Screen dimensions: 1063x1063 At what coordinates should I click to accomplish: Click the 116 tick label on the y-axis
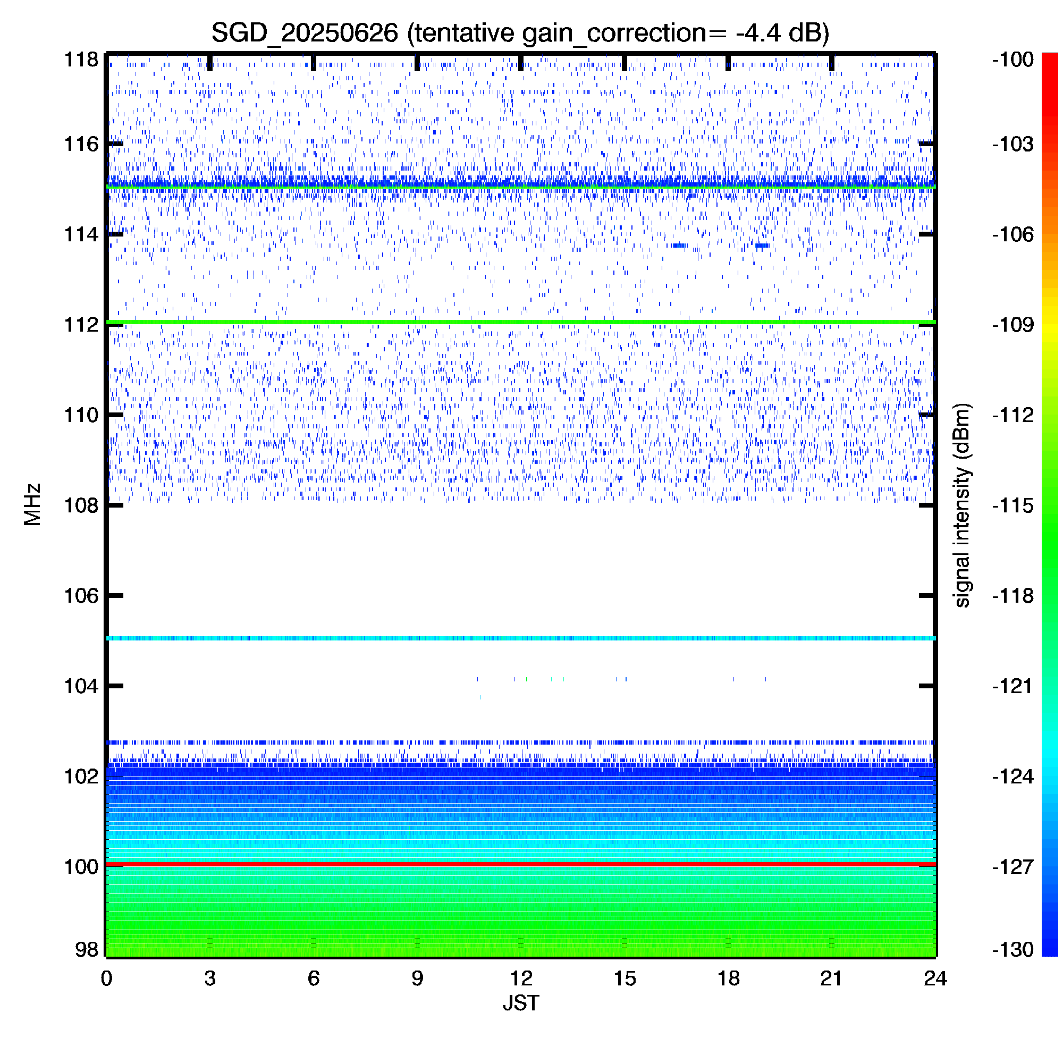pyautogui.click(x=81, y=144)
